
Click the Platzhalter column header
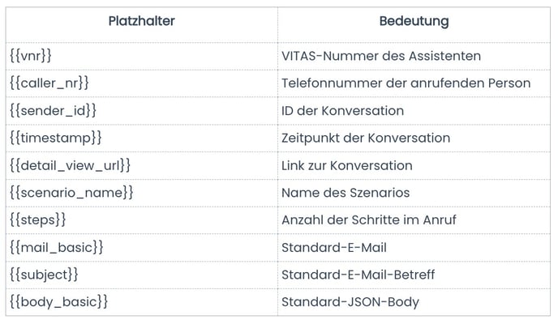click(x=141, y=22)
